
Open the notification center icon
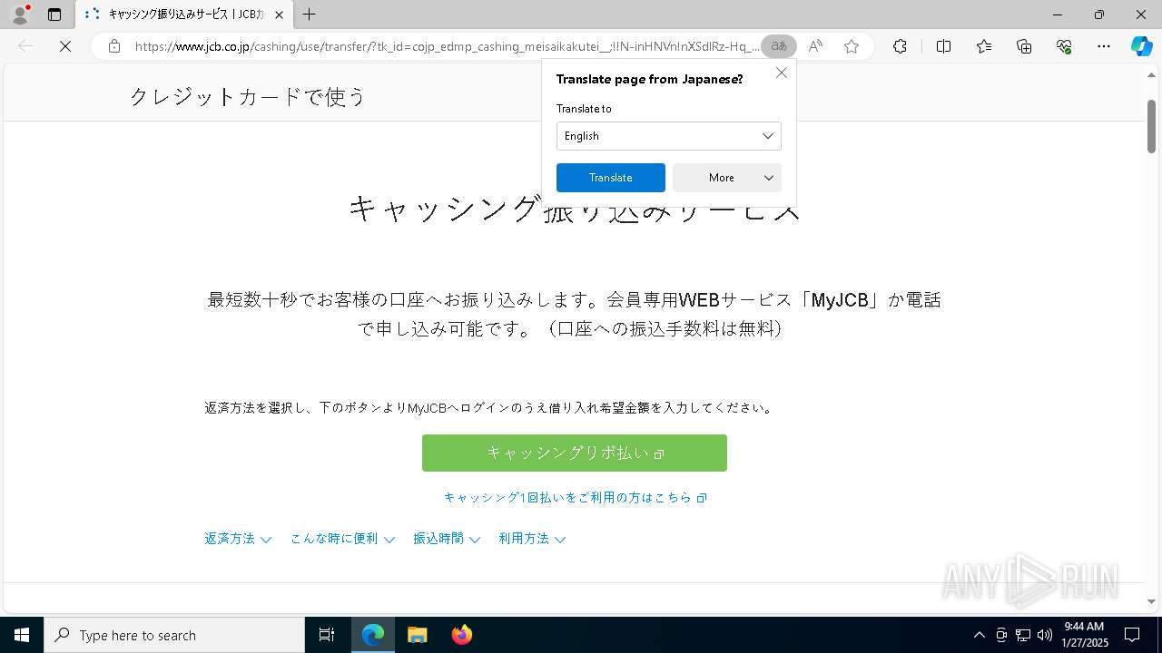pyautogui.click(x=1132, y=635)
